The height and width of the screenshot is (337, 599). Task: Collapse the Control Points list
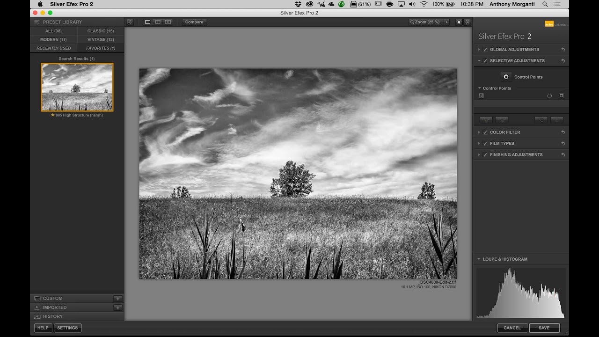pyautogui.click(x=480, y=88)
